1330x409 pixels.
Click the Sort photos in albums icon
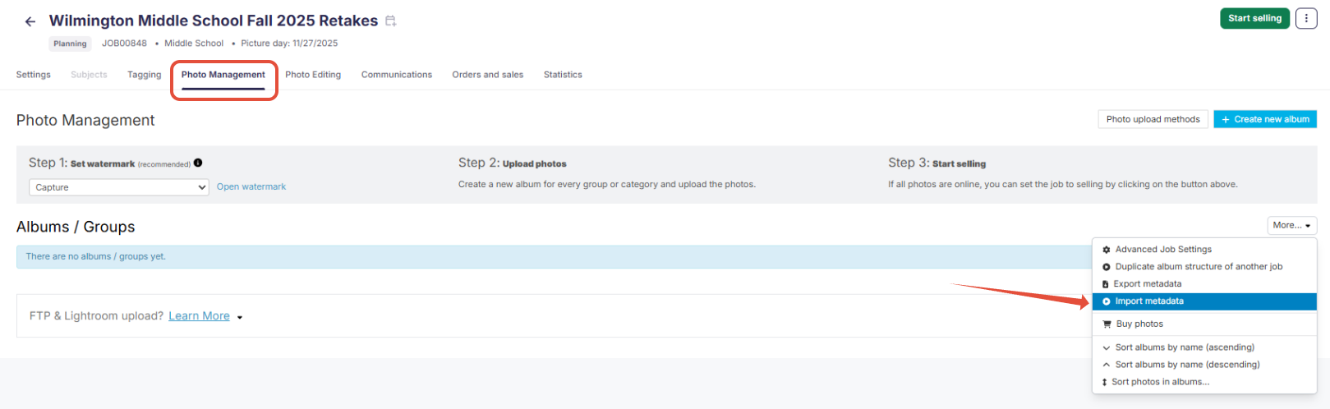(x=1105, y=382)
